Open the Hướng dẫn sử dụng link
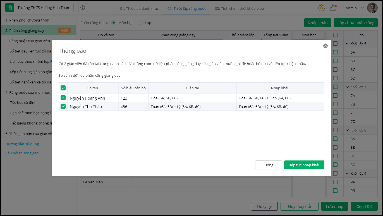This screenshot has width=383, height=216. [x=22, y=144]
